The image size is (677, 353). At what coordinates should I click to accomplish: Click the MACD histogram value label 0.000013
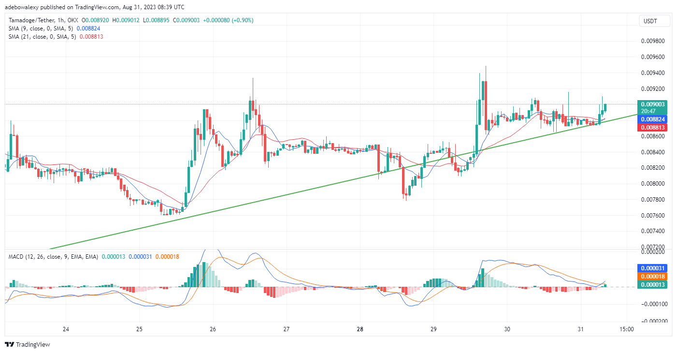coord(652,285)
